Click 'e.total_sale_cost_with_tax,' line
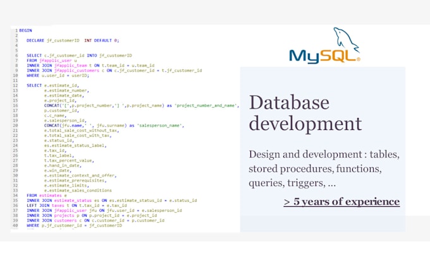Image resolution: width=430 pixels, height=258 pixels. click(78, 136)
